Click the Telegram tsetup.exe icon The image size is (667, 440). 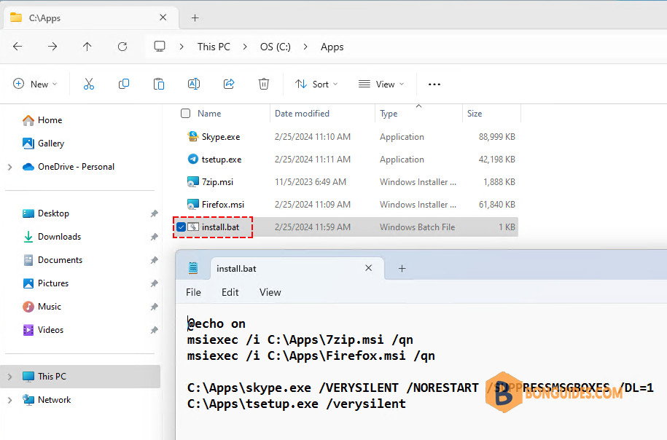coord(193,159)
